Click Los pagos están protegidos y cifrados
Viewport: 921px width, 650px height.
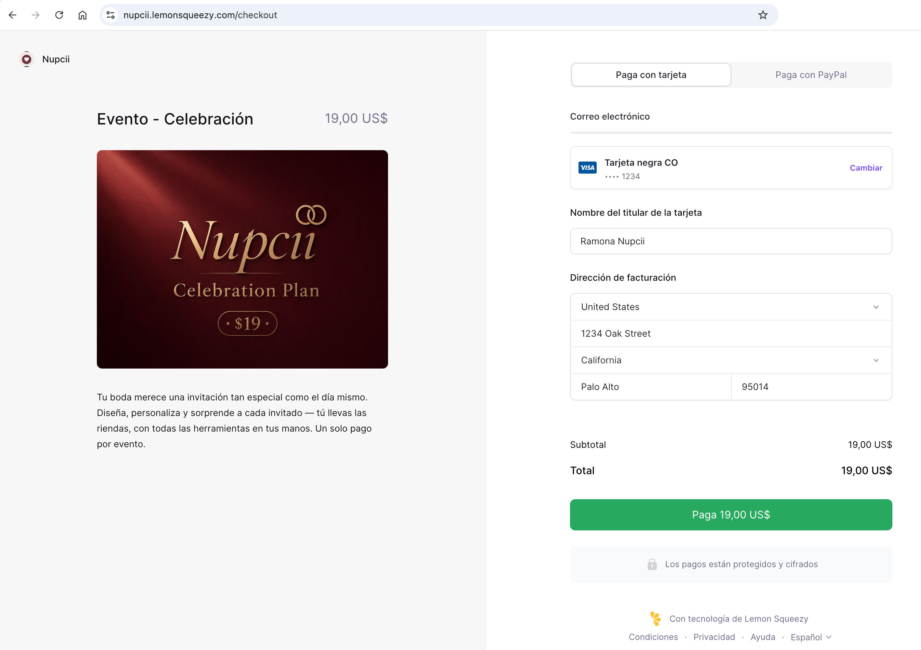tap(741, 564)
